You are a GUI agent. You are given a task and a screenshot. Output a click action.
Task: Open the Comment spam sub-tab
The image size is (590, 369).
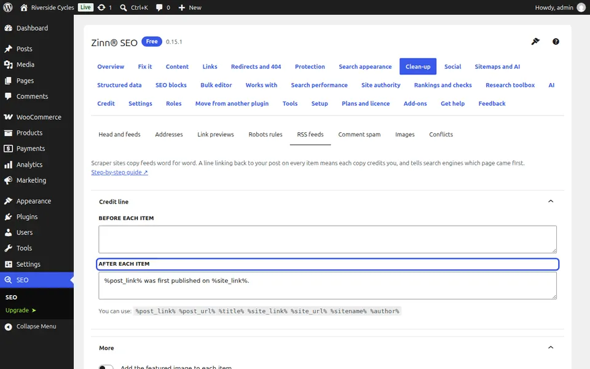[x=360, y=135]
